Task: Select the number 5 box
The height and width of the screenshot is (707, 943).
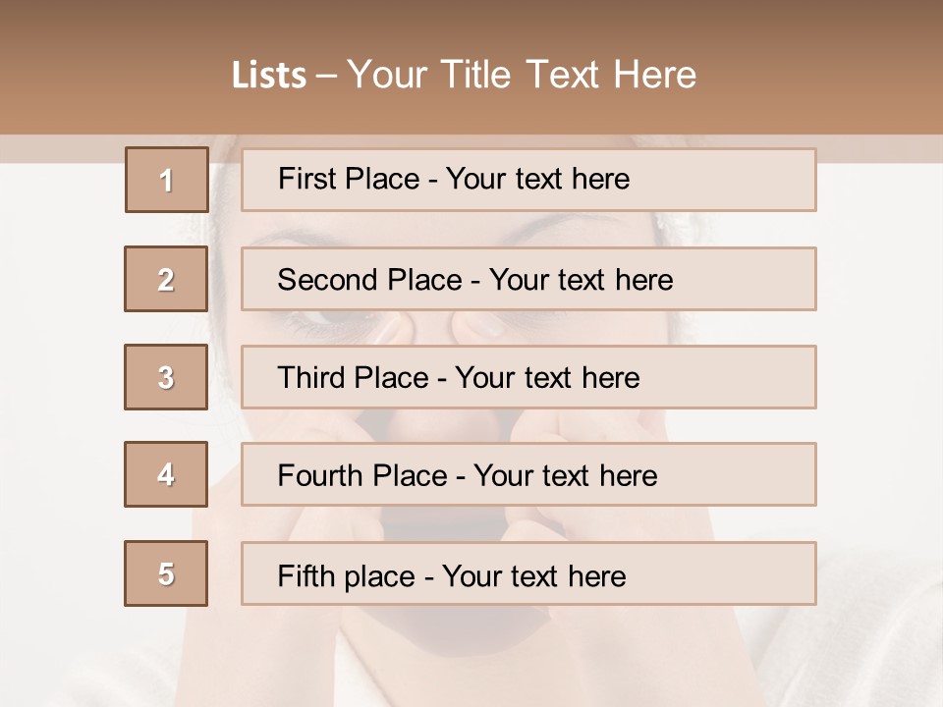Action: pos(166,573)
